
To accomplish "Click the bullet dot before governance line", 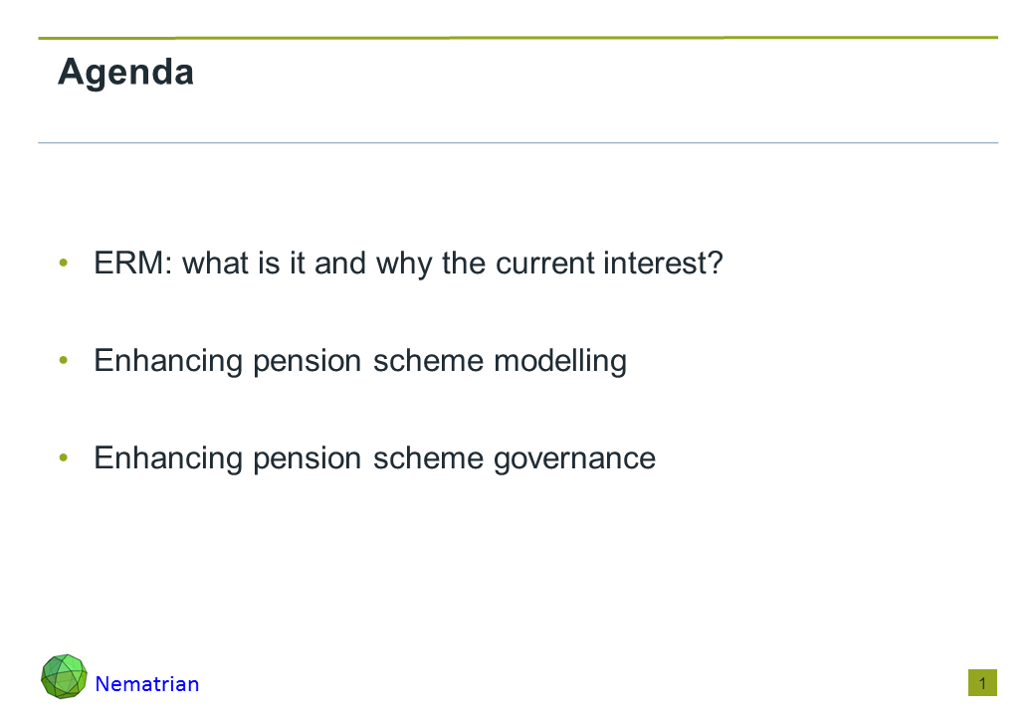I will point(64,457).
